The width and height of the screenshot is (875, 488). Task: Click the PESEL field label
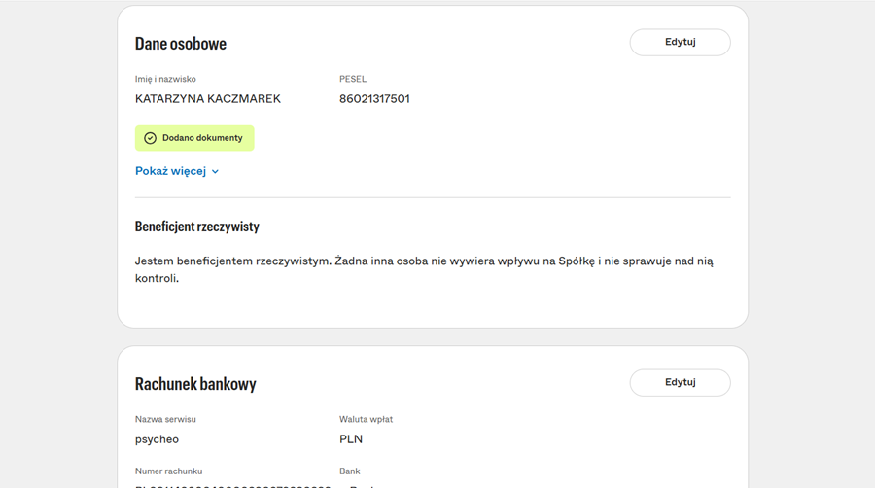[353, 79]
